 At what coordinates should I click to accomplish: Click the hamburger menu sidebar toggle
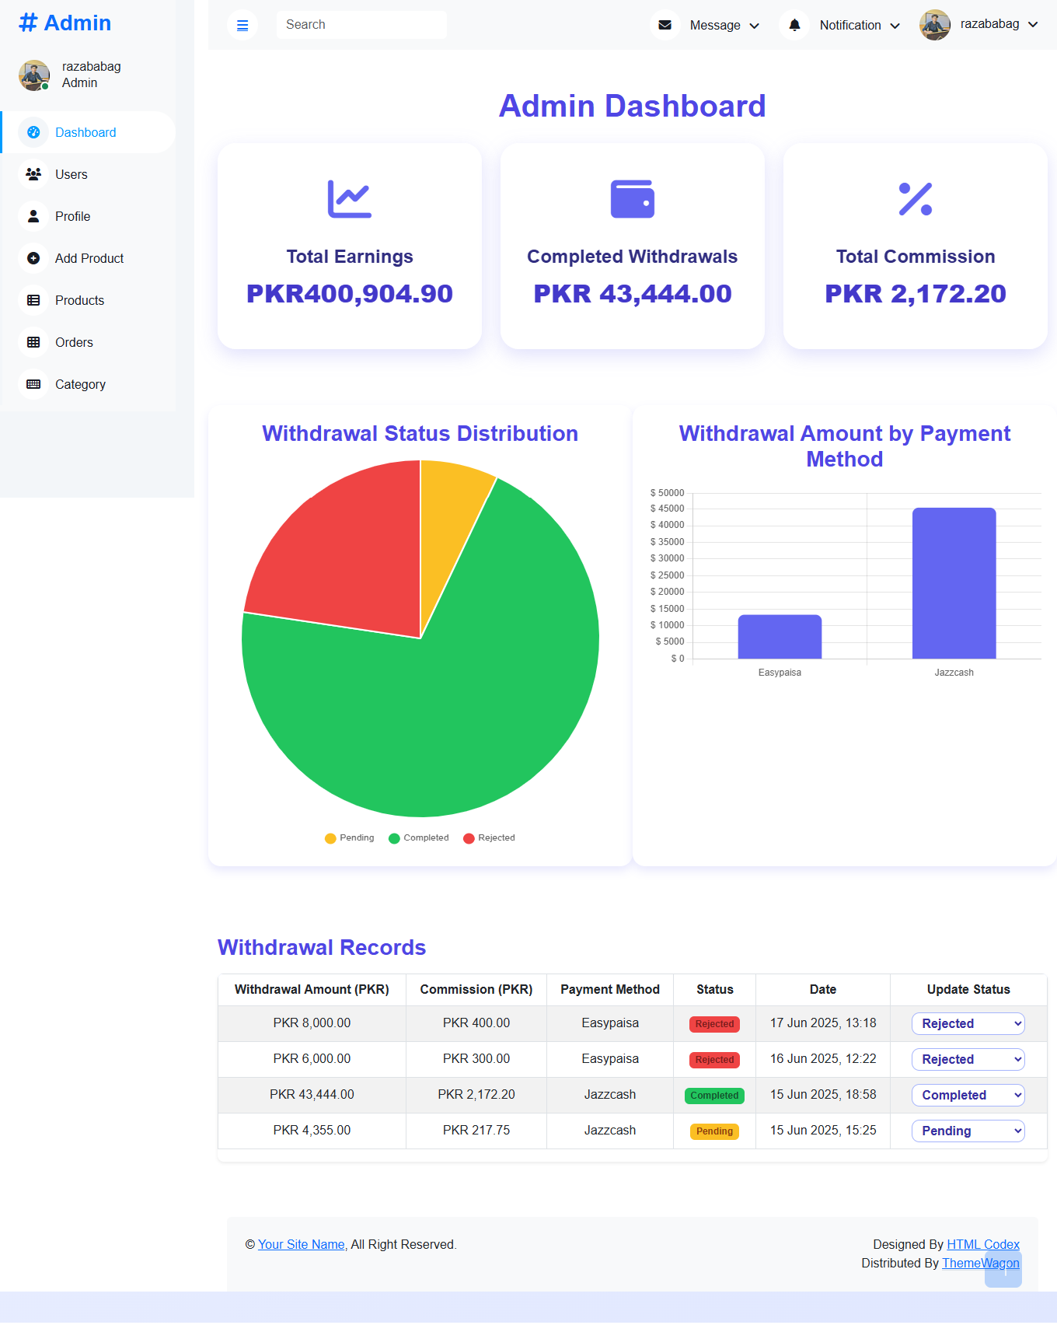[242, 26]
